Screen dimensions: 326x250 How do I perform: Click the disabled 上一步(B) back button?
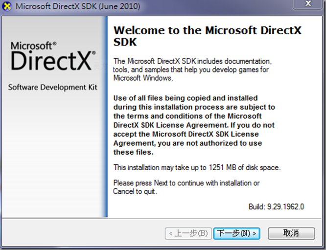point(188,233)
